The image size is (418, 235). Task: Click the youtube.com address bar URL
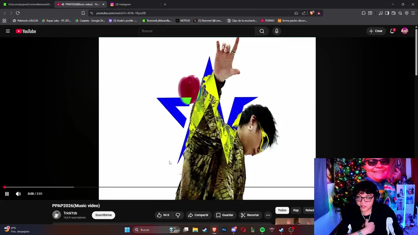[121, 13]
